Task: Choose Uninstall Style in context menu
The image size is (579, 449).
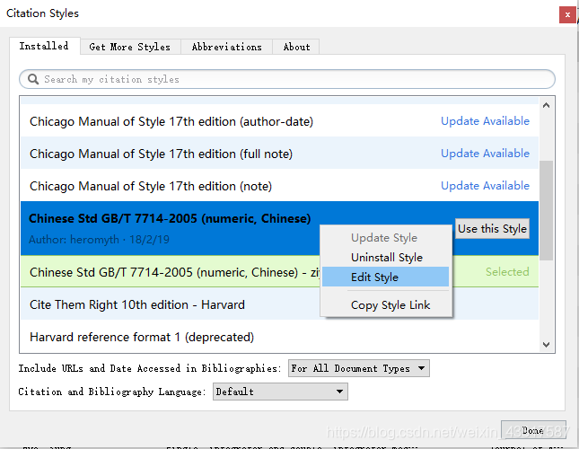Action: (x=385, y=258)
